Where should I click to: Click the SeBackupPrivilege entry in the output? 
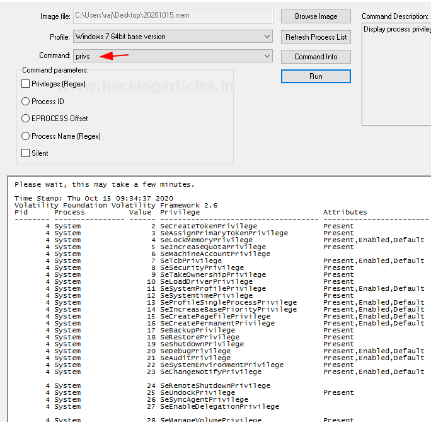197,330
